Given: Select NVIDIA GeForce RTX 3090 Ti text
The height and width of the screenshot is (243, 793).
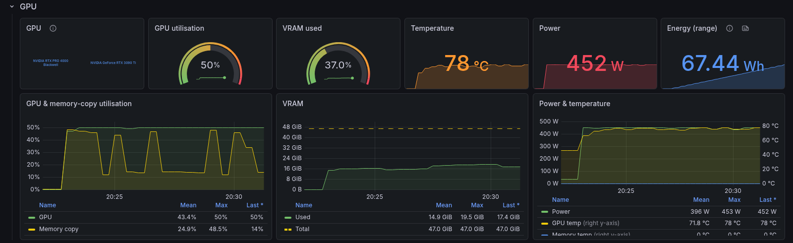Looking at the screenshot, I should click(x=113, y=63).
